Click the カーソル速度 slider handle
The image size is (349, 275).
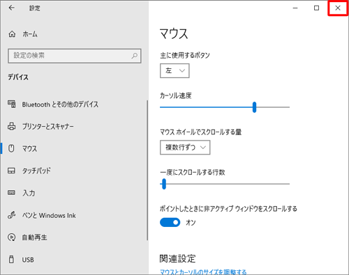coord(254,107)
